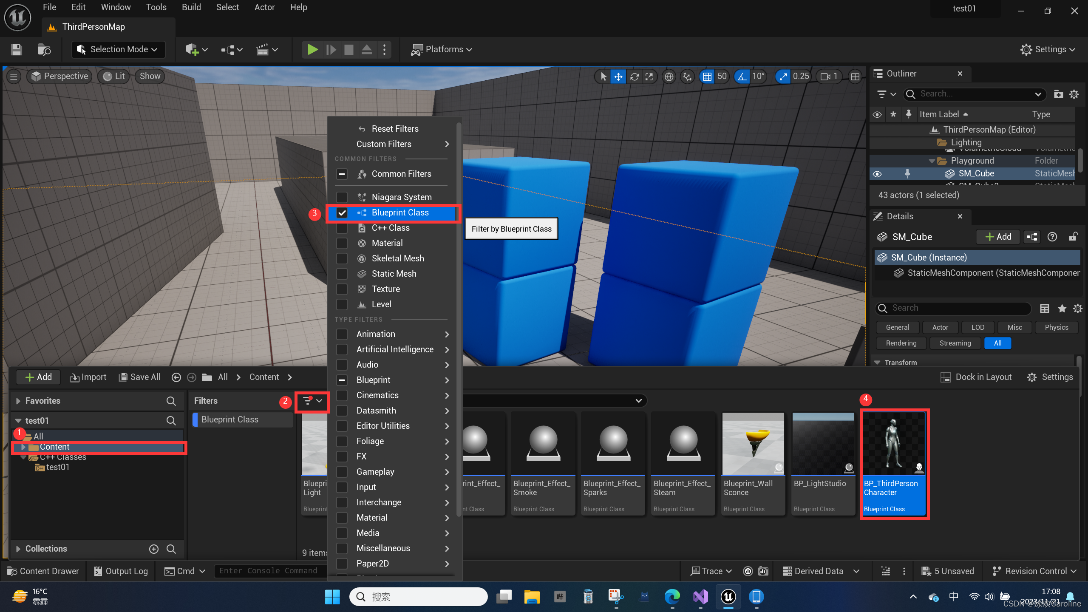The width and height of the screenshot is (1088, 612).
Task: Click Reset Filters in the filter menu
Action: tap(394, 129)
